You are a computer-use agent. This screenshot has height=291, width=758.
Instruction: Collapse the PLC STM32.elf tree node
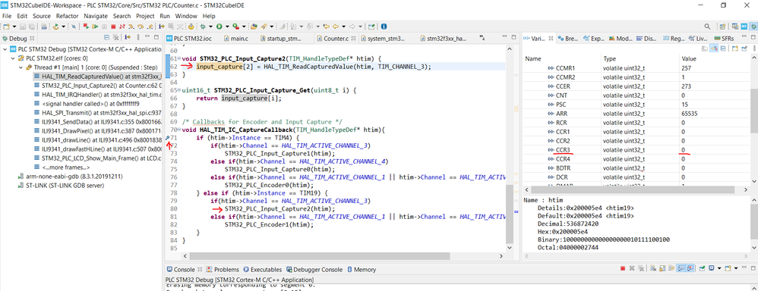[x=13, y=58]
